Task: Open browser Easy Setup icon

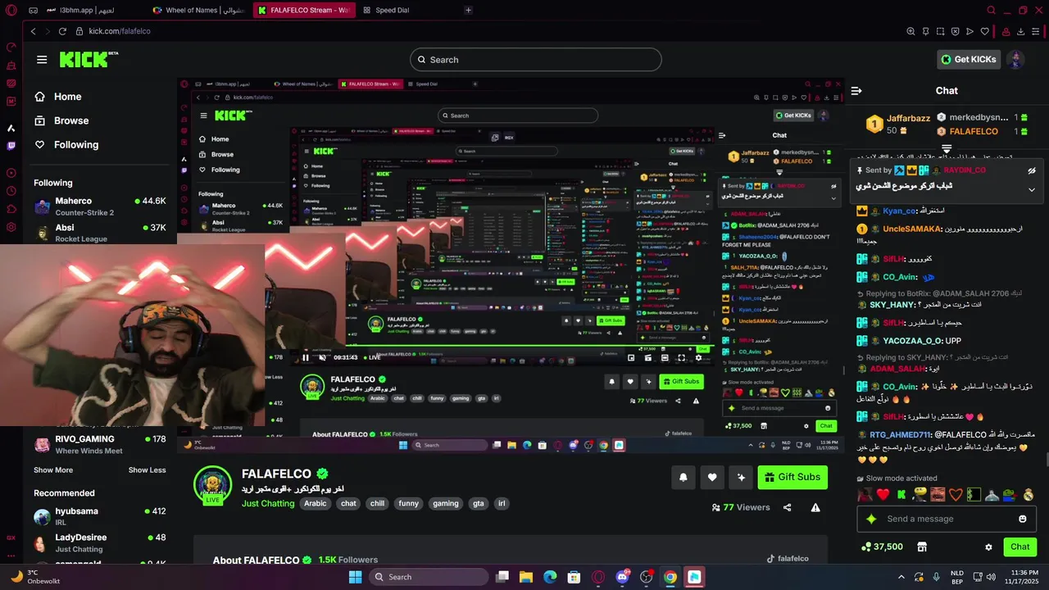Action: [1037, 31]
